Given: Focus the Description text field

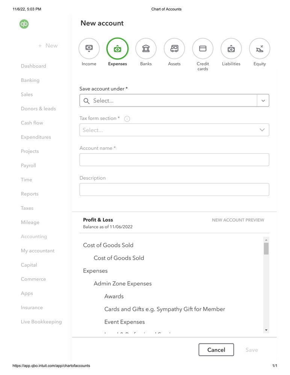Looking at the screenshot, I should (x=174, y=190).
